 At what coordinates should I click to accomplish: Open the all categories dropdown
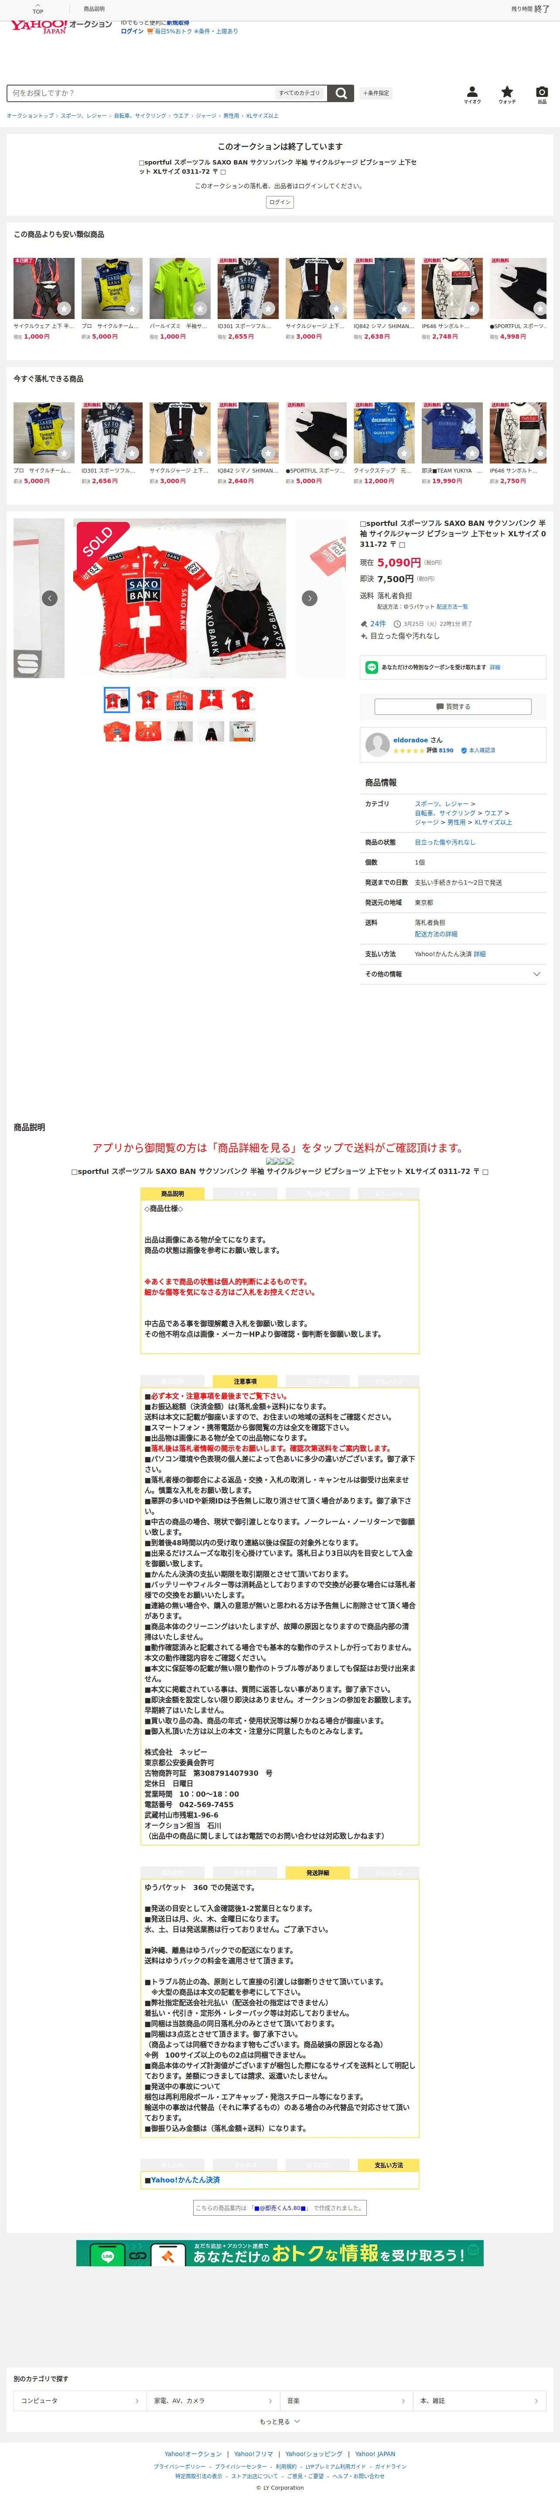click(299, 93)
